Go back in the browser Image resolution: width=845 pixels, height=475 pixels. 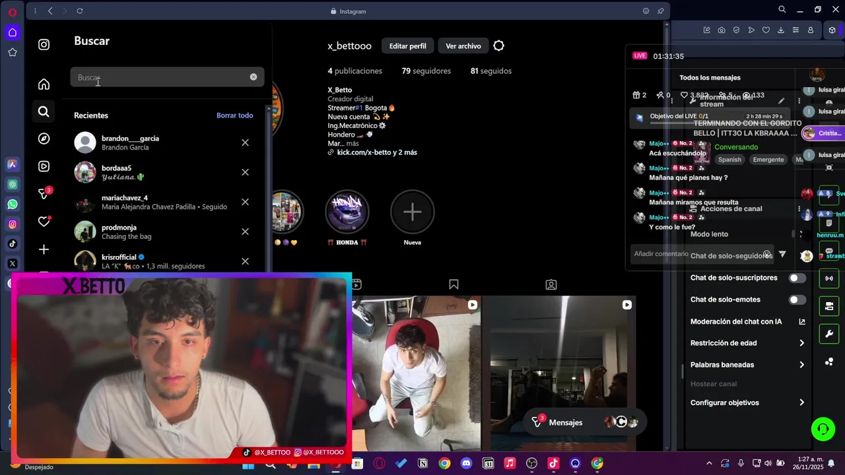coord(50,11)
